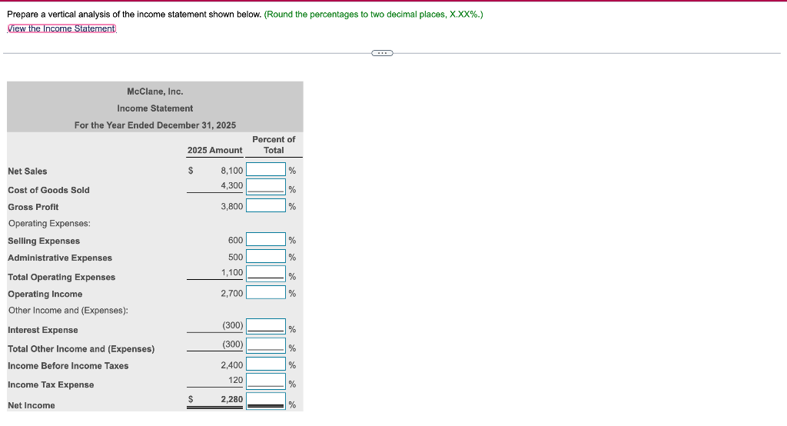Click the 4,300 Cost of Goods Sold amount
This screenshot has width=787, height=426.
click(231, 186)
